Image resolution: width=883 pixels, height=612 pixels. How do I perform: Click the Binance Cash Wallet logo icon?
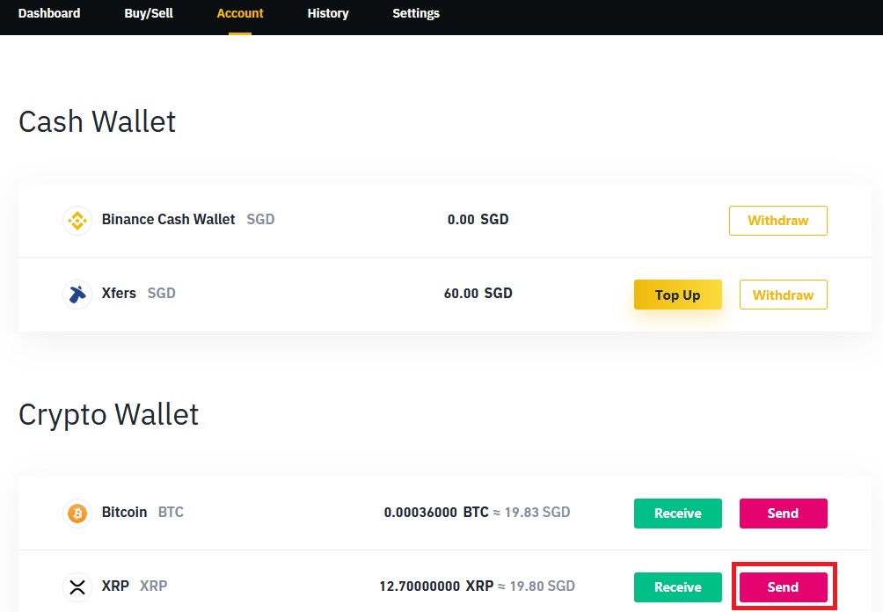click(x=77, y=220)
